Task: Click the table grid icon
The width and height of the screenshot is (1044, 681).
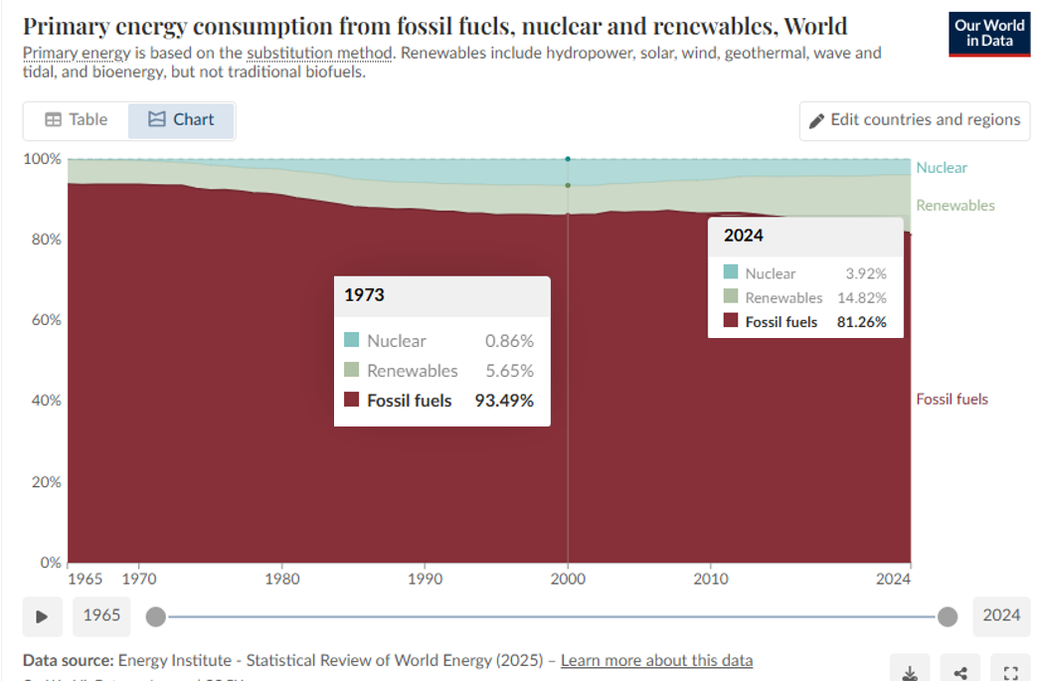Action: tap(53, 120)
